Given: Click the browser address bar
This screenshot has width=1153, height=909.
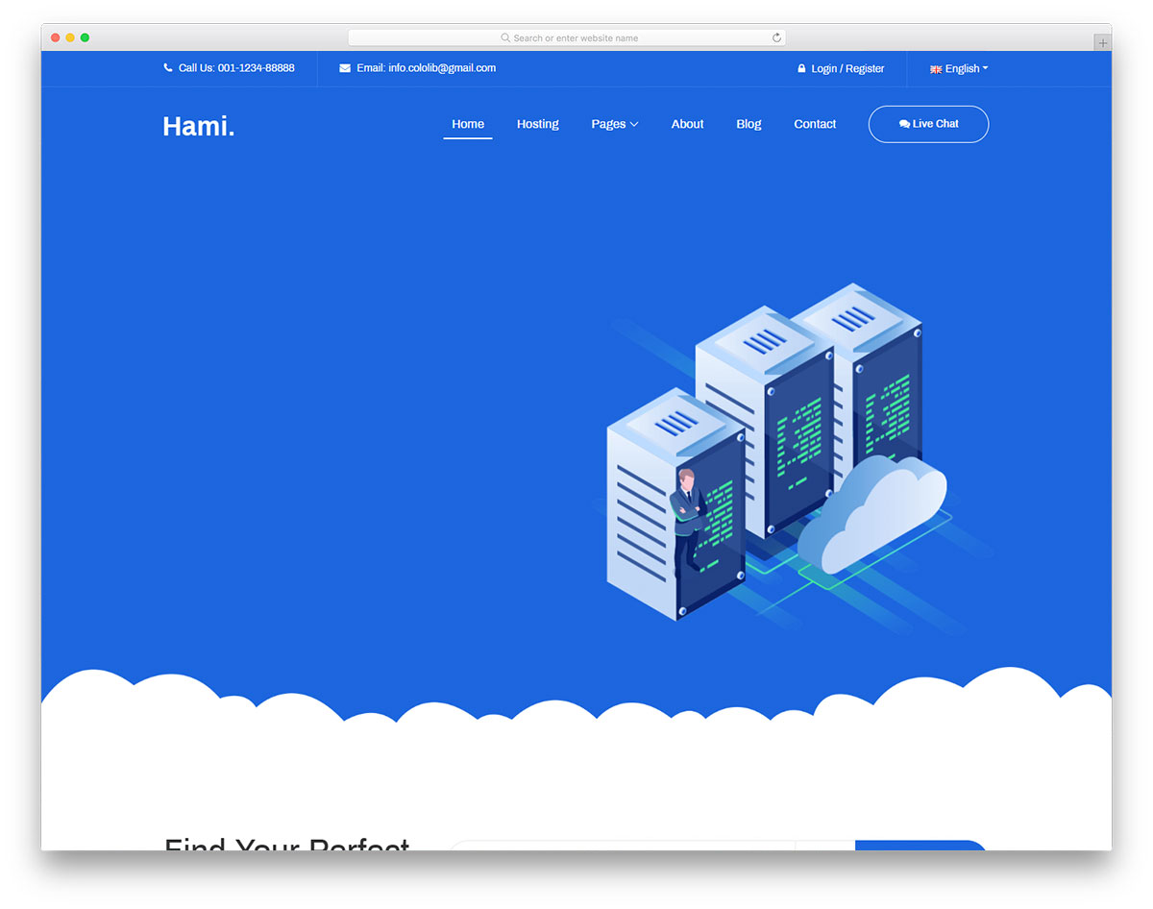Looking at the screenshot, I should point(567,37).
